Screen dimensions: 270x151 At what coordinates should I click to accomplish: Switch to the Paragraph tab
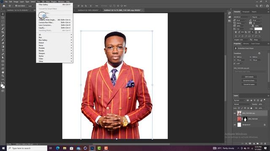click(x=246, y=12)
